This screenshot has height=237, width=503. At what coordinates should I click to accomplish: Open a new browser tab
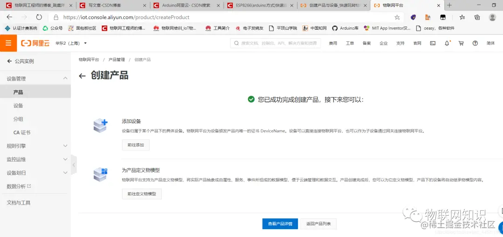click(x=449, y=5)
